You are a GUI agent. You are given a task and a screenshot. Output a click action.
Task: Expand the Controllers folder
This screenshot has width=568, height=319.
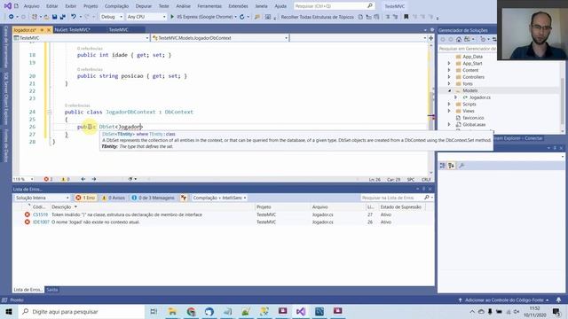click(x=449, y=77)
